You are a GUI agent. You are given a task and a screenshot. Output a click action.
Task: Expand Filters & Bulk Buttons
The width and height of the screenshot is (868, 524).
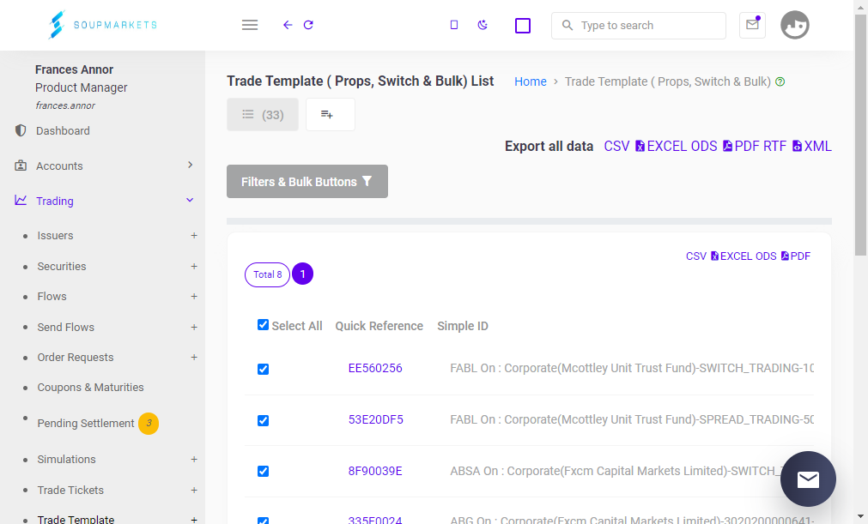click(307, 181)
